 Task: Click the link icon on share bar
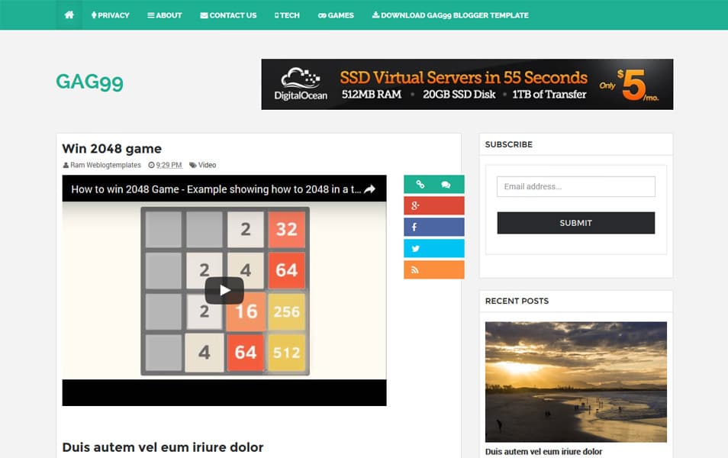pyautogui.click(x=420, y=185)
